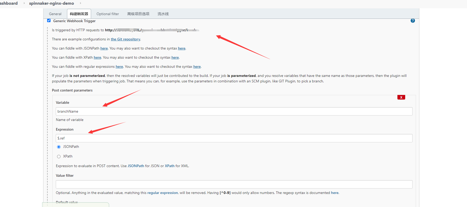Image resolution: width=467 pixels, height=207 pixels.
Task: Click the Variable label
Action: click(63, 102)
